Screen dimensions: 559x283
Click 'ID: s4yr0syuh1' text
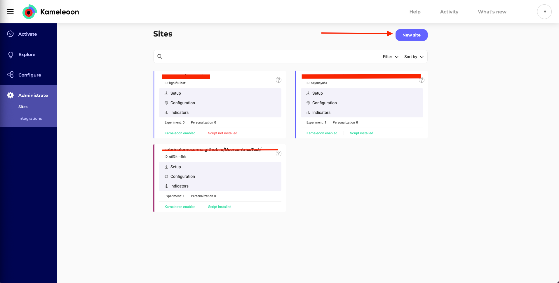(317, 83)
